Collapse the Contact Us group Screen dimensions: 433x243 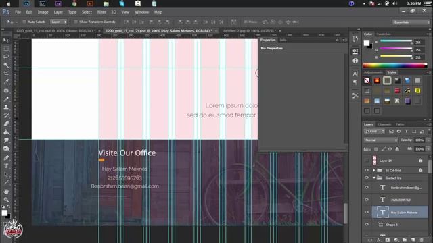click(x=374, y=178)
